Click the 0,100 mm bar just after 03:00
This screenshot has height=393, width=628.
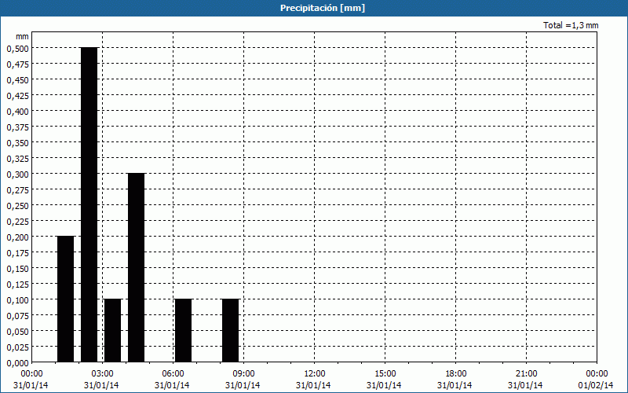pos(112,330)
